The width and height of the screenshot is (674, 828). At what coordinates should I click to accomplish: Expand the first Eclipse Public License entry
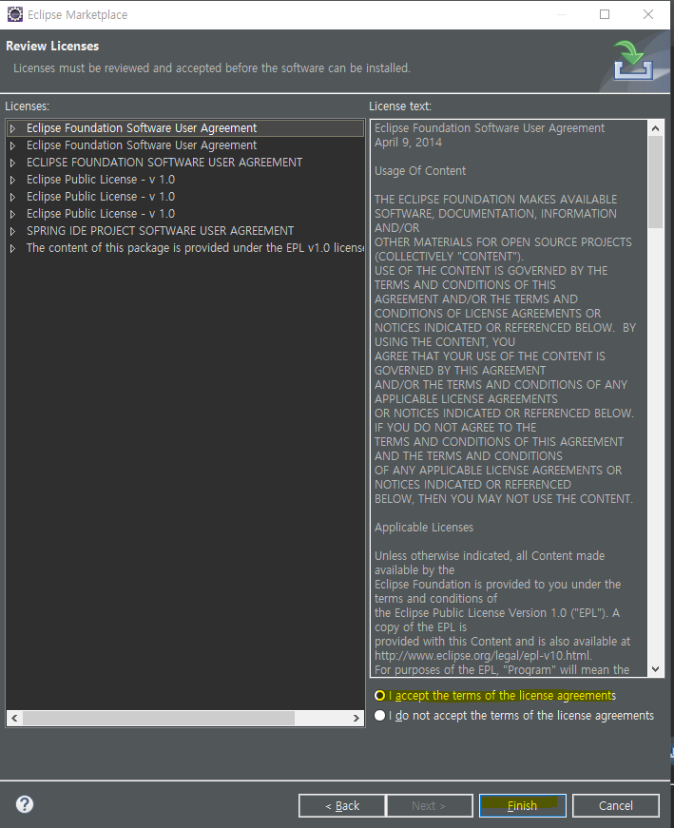pyautogui.click(x=12, y=180)
